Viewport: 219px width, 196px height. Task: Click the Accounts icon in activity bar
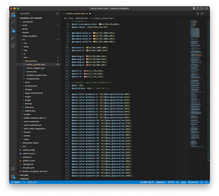(x=13, y=169)
